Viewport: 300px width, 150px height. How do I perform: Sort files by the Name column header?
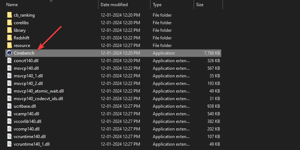click(12, 5)
